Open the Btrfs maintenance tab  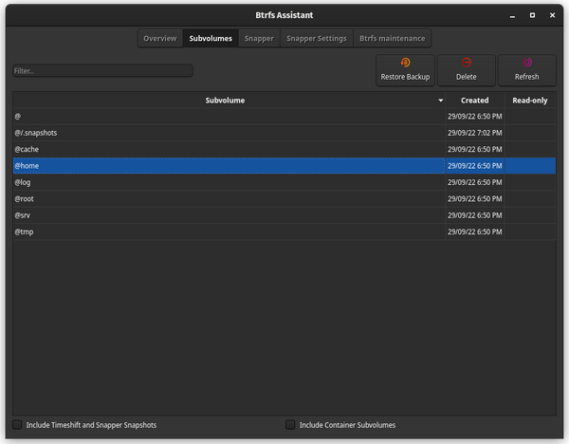pyautogui.click(x=393, y=39)
